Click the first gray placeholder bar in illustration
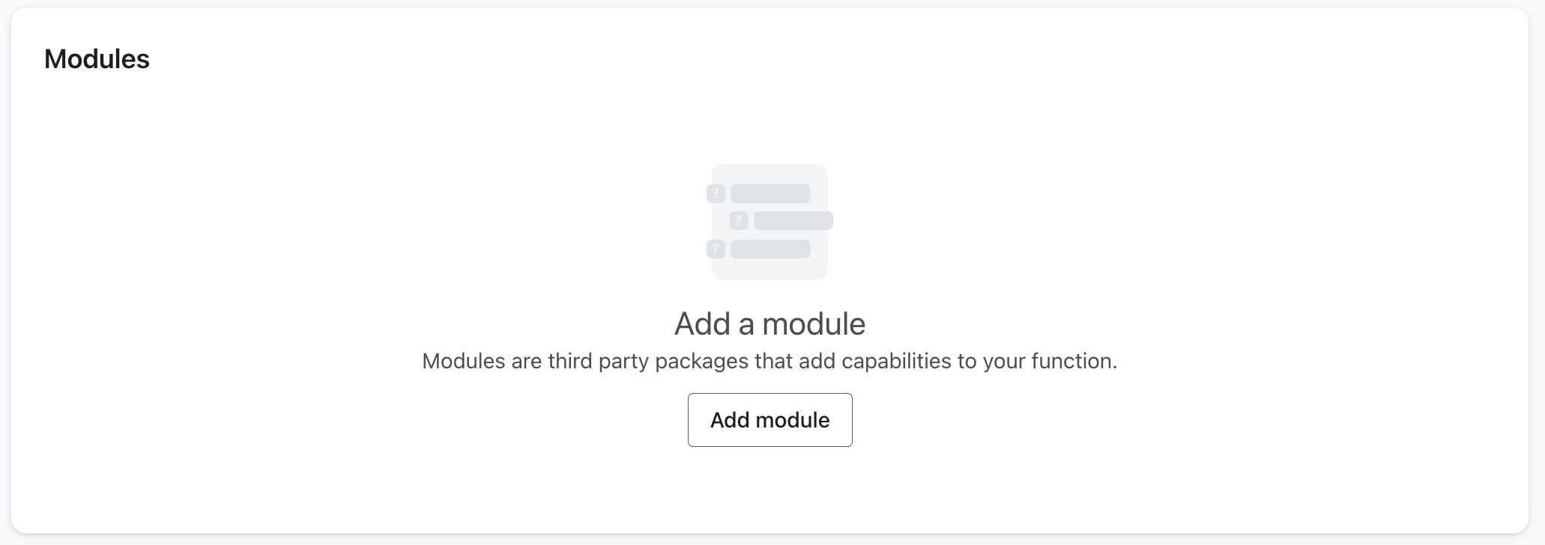The image size is (1545, 545). coord(770,192)
